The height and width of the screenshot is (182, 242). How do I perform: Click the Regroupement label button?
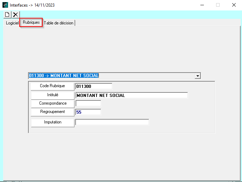pos(52,112)
